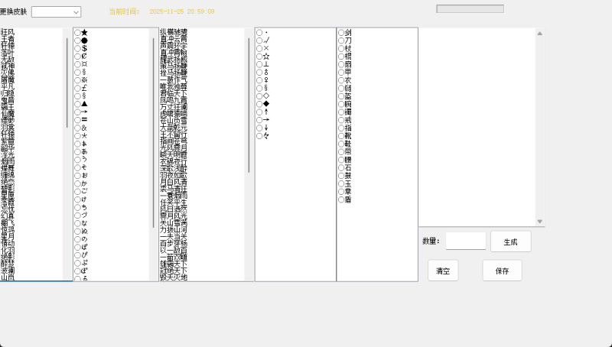Select the 〓 double bar radio button
Viewport: 612px width, 347px height.
coord(78,120)
